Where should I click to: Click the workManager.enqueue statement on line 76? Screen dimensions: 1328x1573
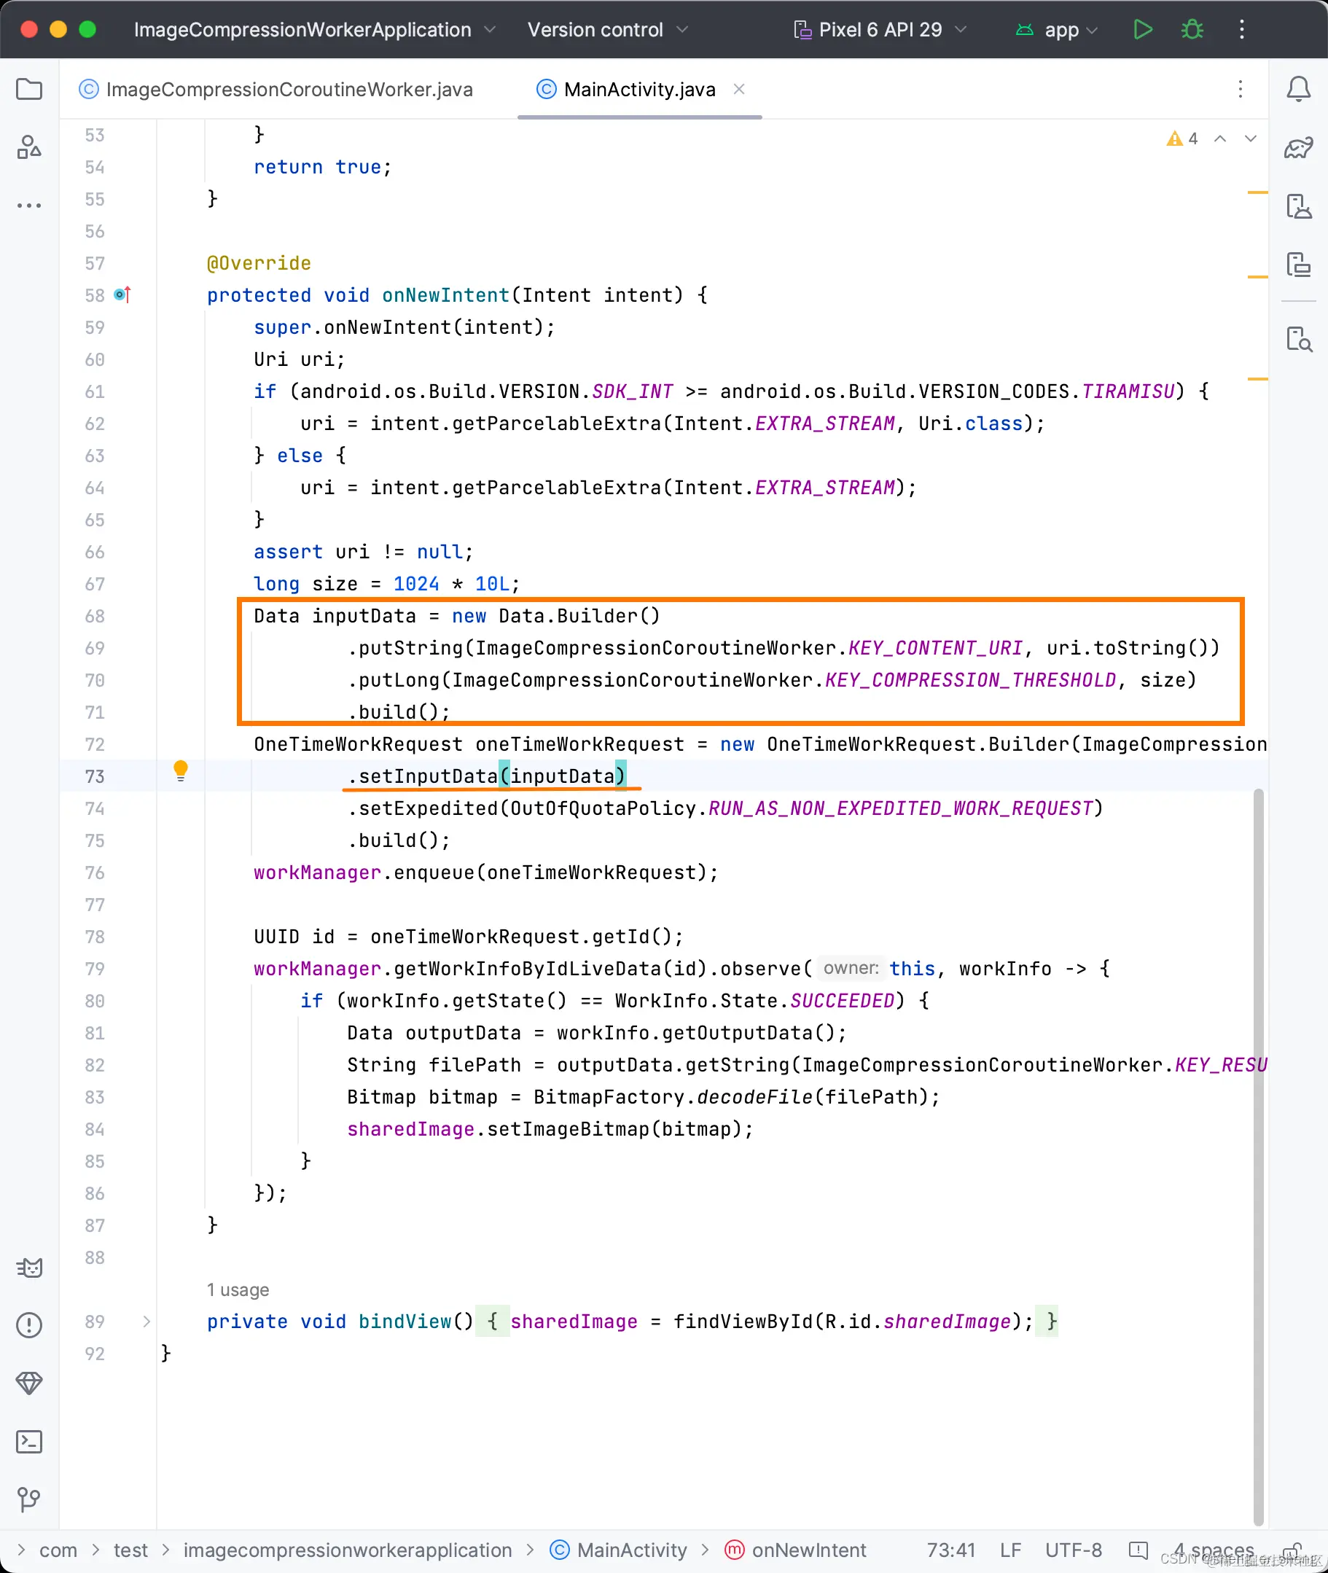(486, 873)
